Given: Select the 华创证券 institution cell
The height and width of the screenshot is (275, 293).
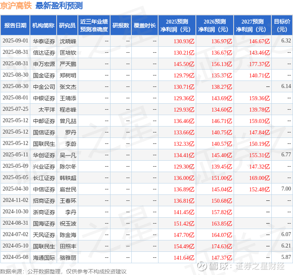Looking at the screenshot, I should [x=44, y=155].
